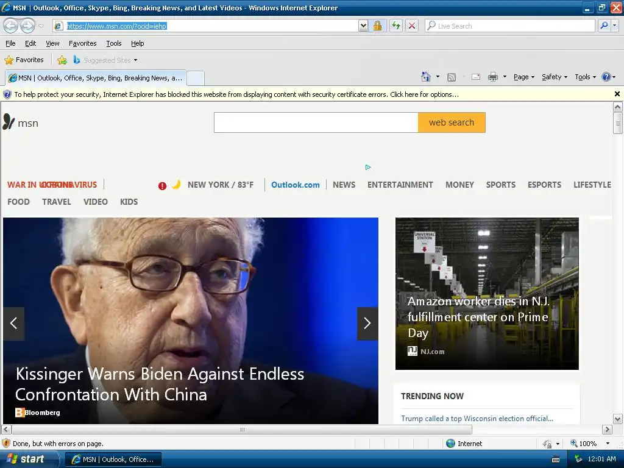Open the Outlook.com link
This screenshot has width=624, height=468.
point(296,185)
